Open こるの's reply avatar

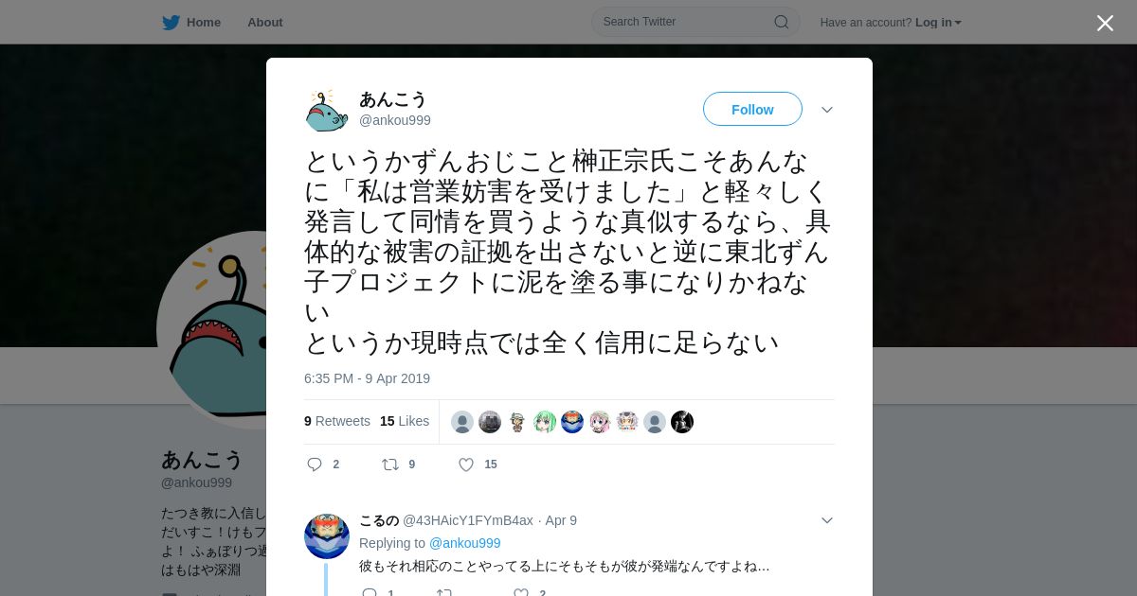click(x=327, y=536)
